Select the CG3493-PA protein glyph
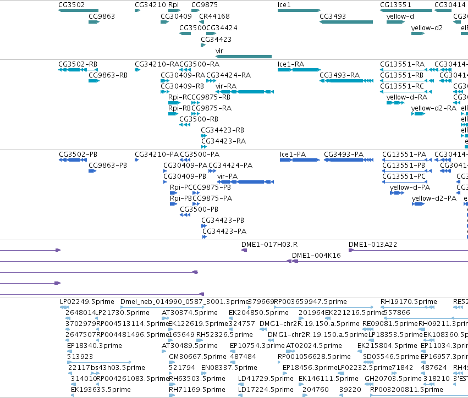 click(x=349, y=160)
